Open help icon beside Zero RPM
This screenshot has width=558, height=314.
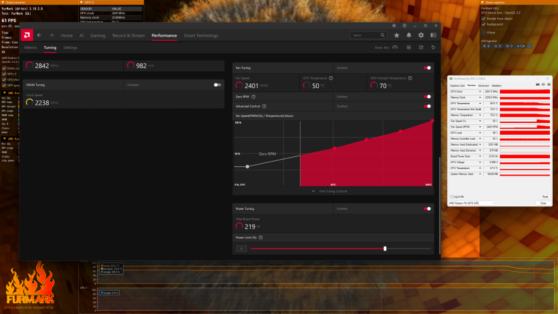pos(253,97)
